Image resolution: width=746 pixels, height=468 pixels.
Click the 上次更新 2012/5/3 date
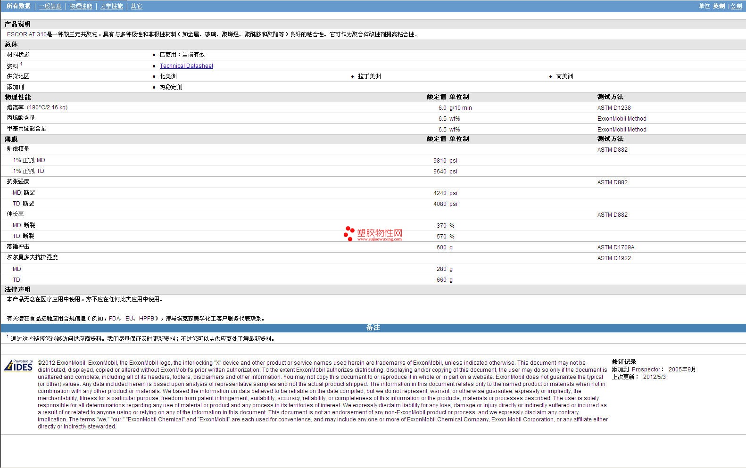638,377
